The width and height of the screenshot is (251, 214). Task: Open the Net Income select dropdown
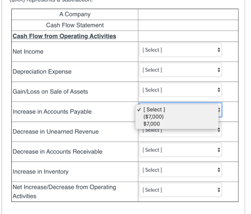coord(180,50)
